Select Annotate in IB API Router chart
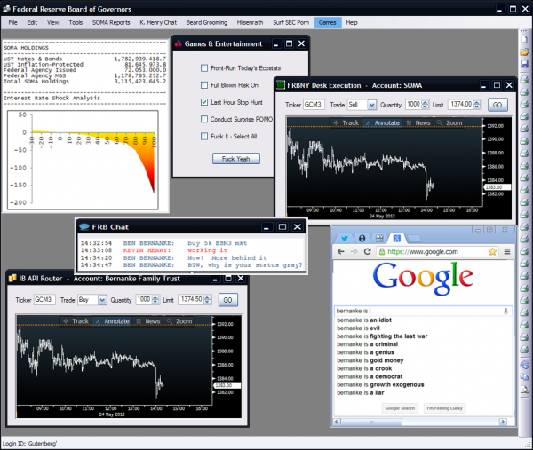533x450 pixels. 112,321
